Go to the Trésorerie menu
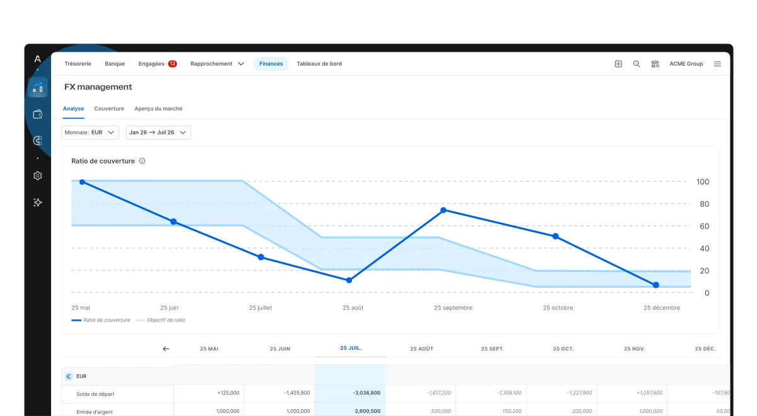757x416 pixels. tap(78, 64)
